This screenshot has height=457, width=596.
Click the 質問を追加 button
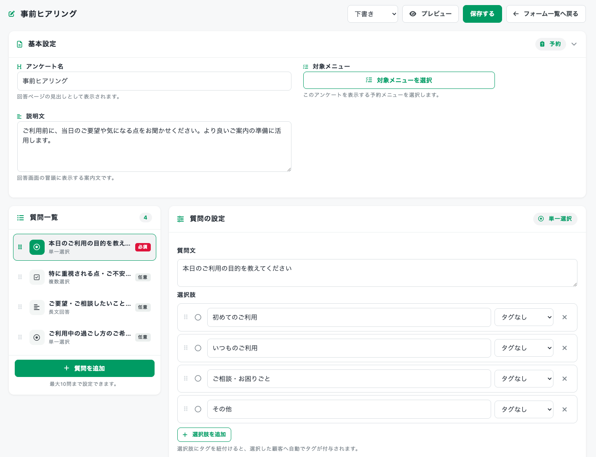coord(85,368)
